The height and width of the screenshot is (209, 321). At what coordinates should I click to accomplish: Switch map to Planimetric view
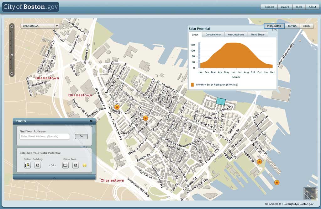(x=274, y=26)
